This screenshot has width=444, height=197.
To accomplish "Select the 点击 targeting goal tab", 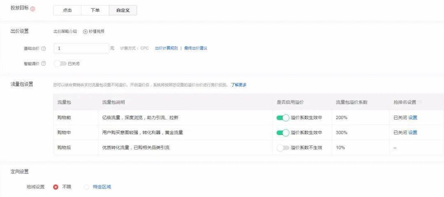I will 67,10.
